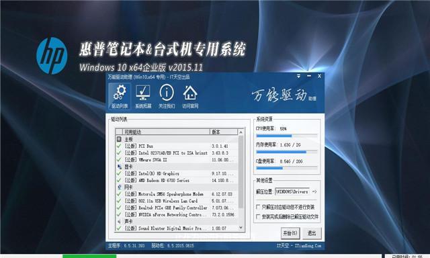Click the HP logo on the desktop
430x258 pixels.
pyautogui.click(x=52, y=56)
